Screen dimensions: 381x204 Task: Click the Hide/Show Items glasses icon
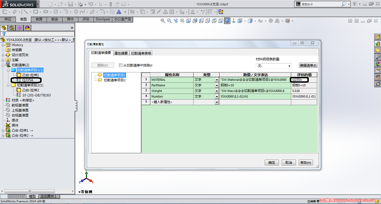(x=261, y=21)
